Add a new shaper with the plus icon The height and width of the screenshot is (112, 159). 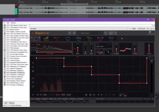pyautogui.click(x=122, y=38)
